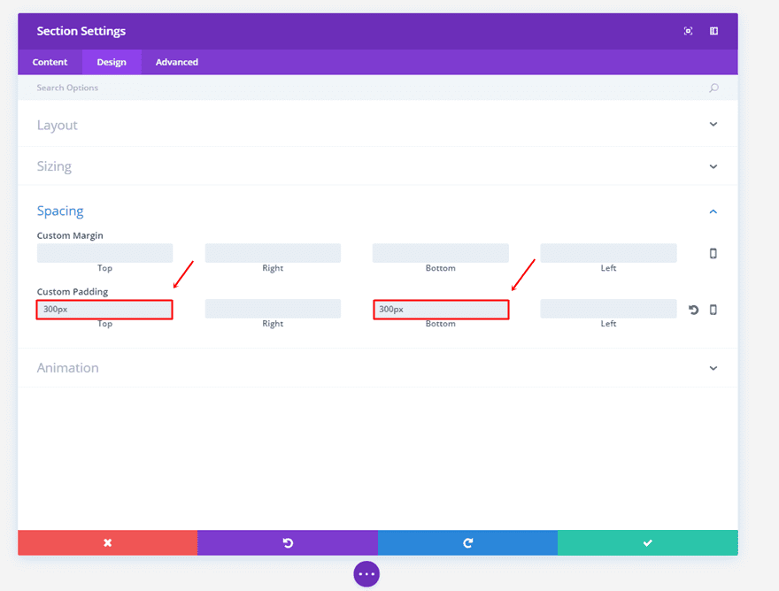The height and width of the screenshot is (591, 779).
Task: Click the preview toggle icon in the settings header
Action: pos(688,31)
